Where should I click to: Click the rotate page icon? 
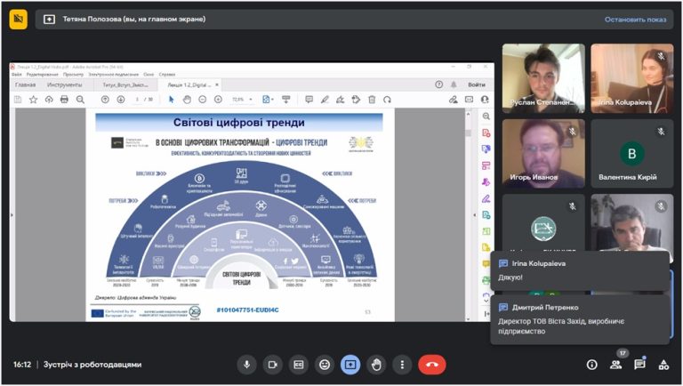pos(387,100)
